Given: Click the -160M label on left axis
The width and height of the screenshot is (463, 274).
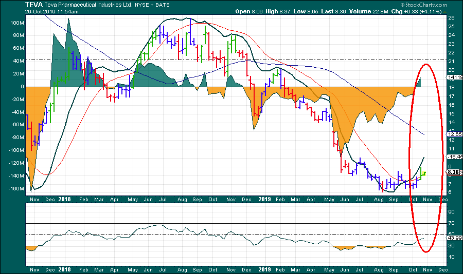Looking at the screenshot, I should click(15, 188).
